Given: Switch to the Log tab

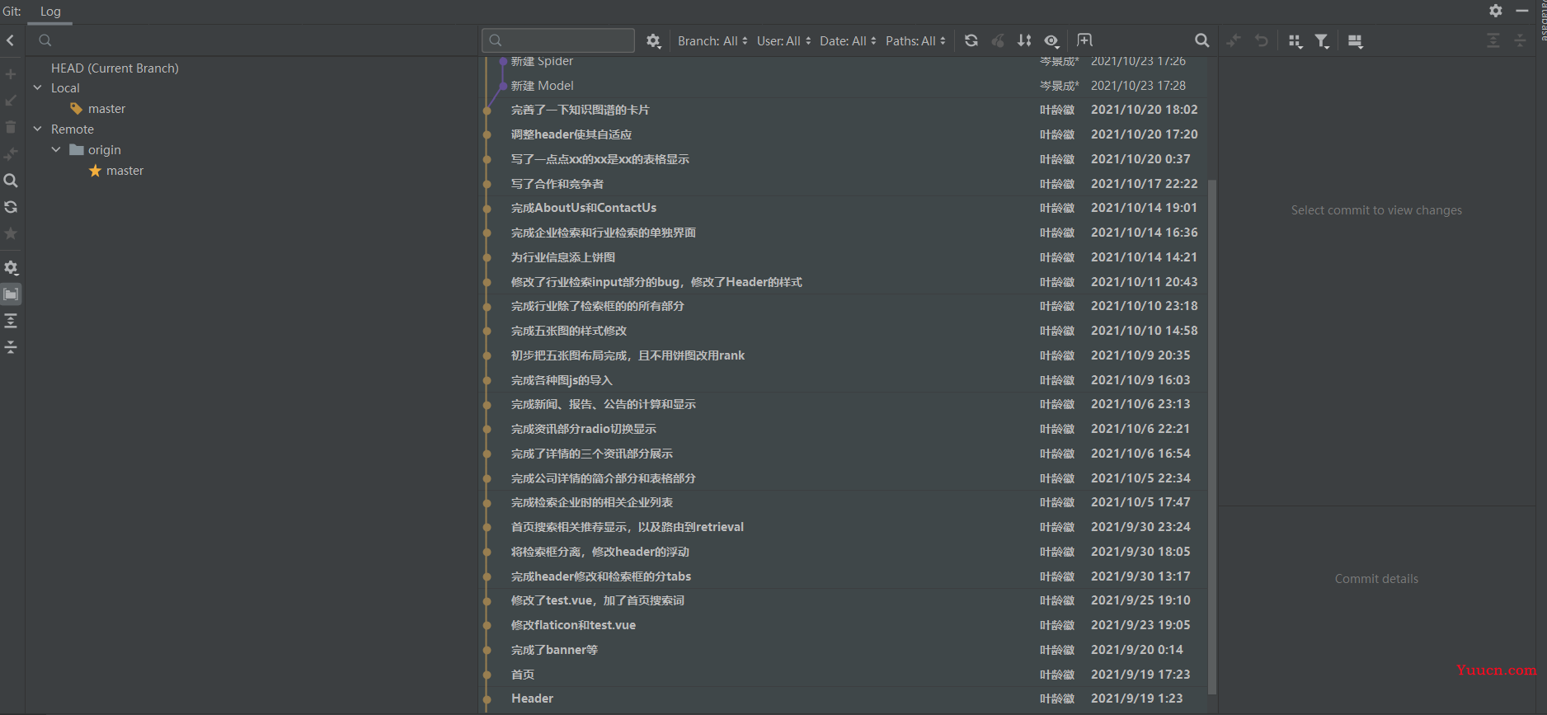Looking at the screenshot, I should click(50, 12).
